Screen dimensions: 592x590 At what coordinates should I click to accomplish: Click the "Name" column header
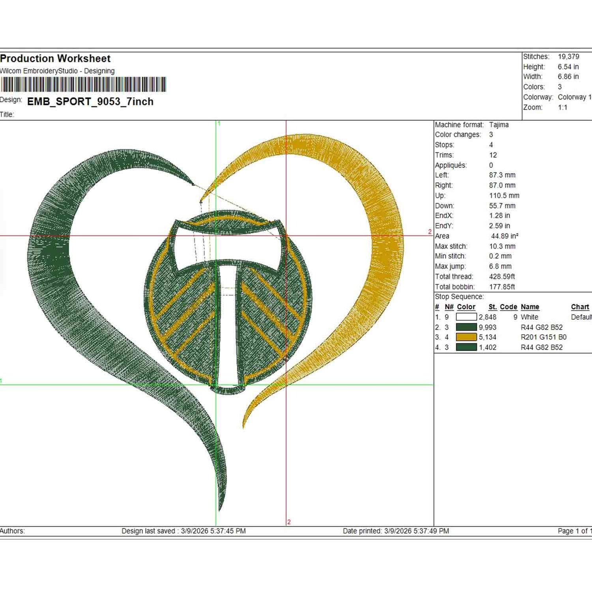(530, 307)
